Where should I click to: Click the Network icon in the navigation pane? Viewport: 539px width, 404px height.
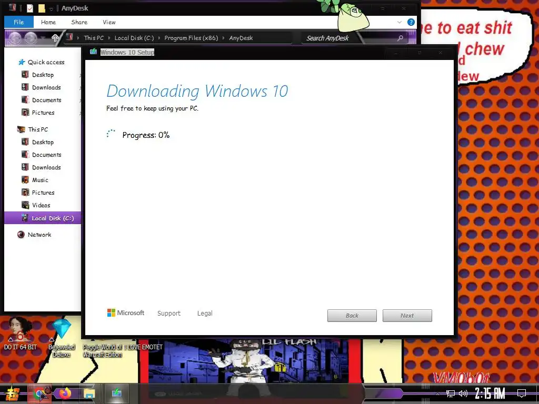[x=21, y=235]
